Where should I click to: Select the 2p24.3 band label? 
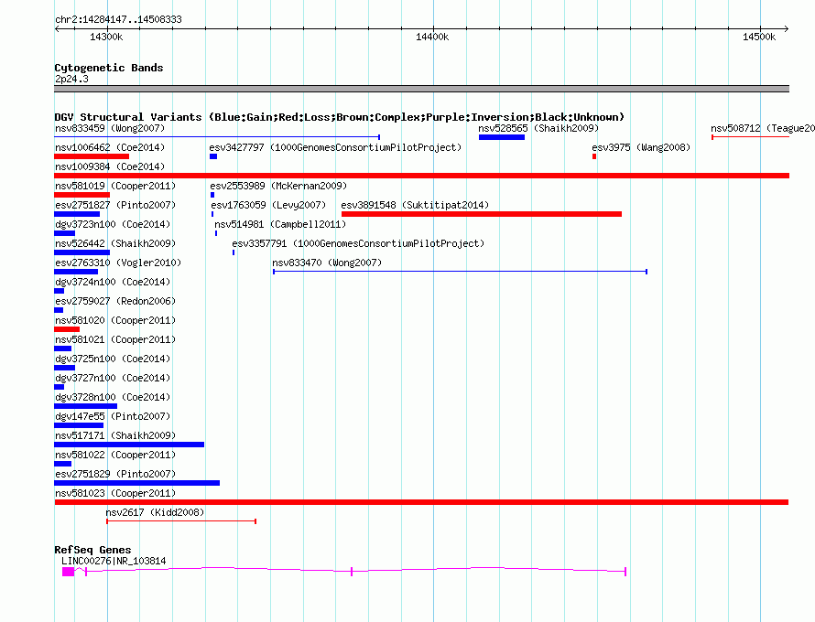click(x=71, y=79)
